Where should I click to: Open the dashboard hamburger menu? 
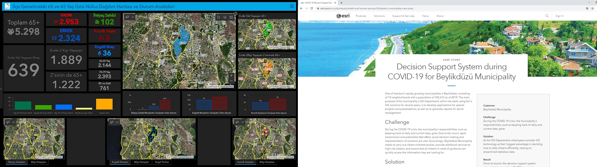click(292, 6)
